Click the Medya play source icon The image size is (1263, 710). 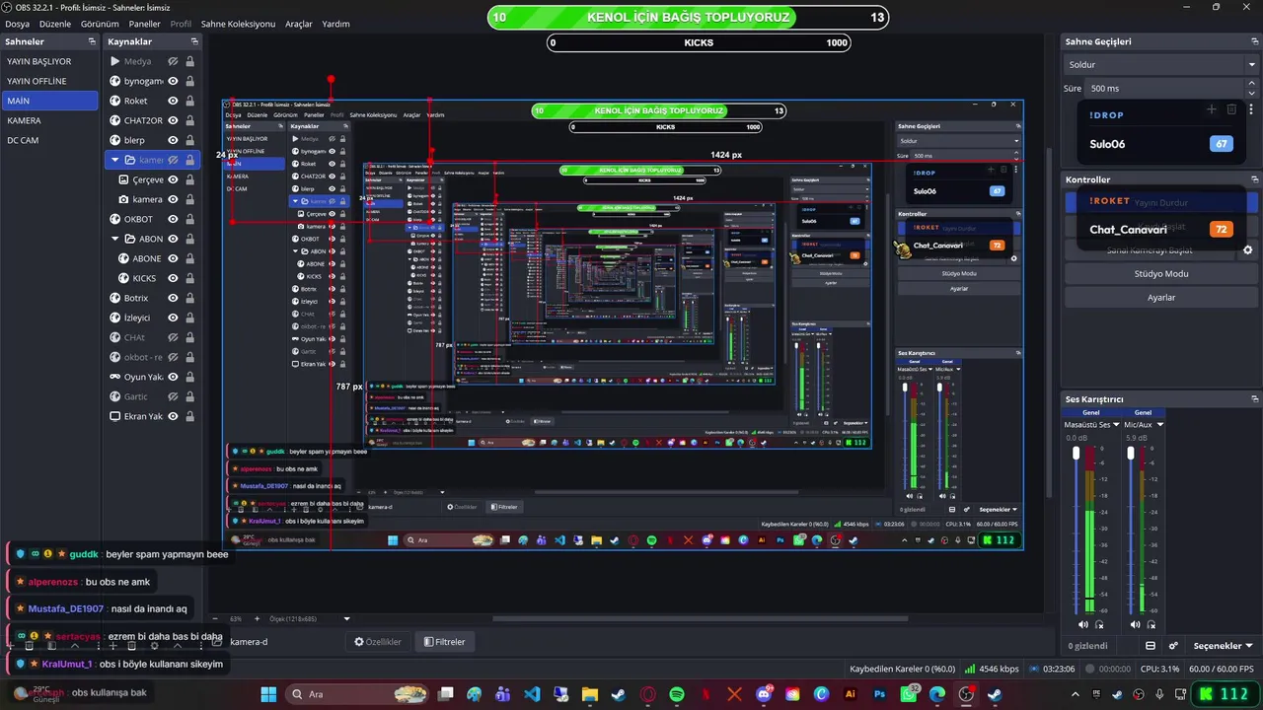[x=114, y=61]
